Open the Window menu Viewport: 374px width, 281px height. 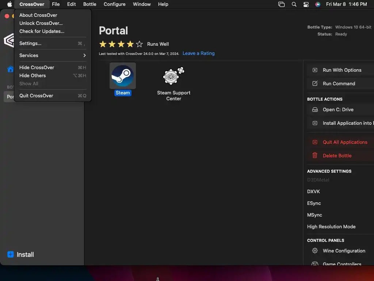coord(142,4)
